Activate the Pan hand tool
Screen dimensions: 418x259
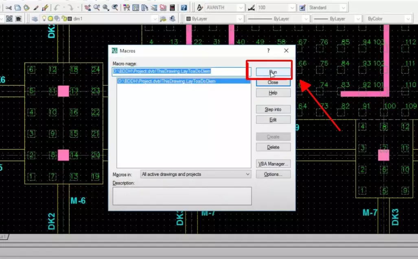coord(88,8)
